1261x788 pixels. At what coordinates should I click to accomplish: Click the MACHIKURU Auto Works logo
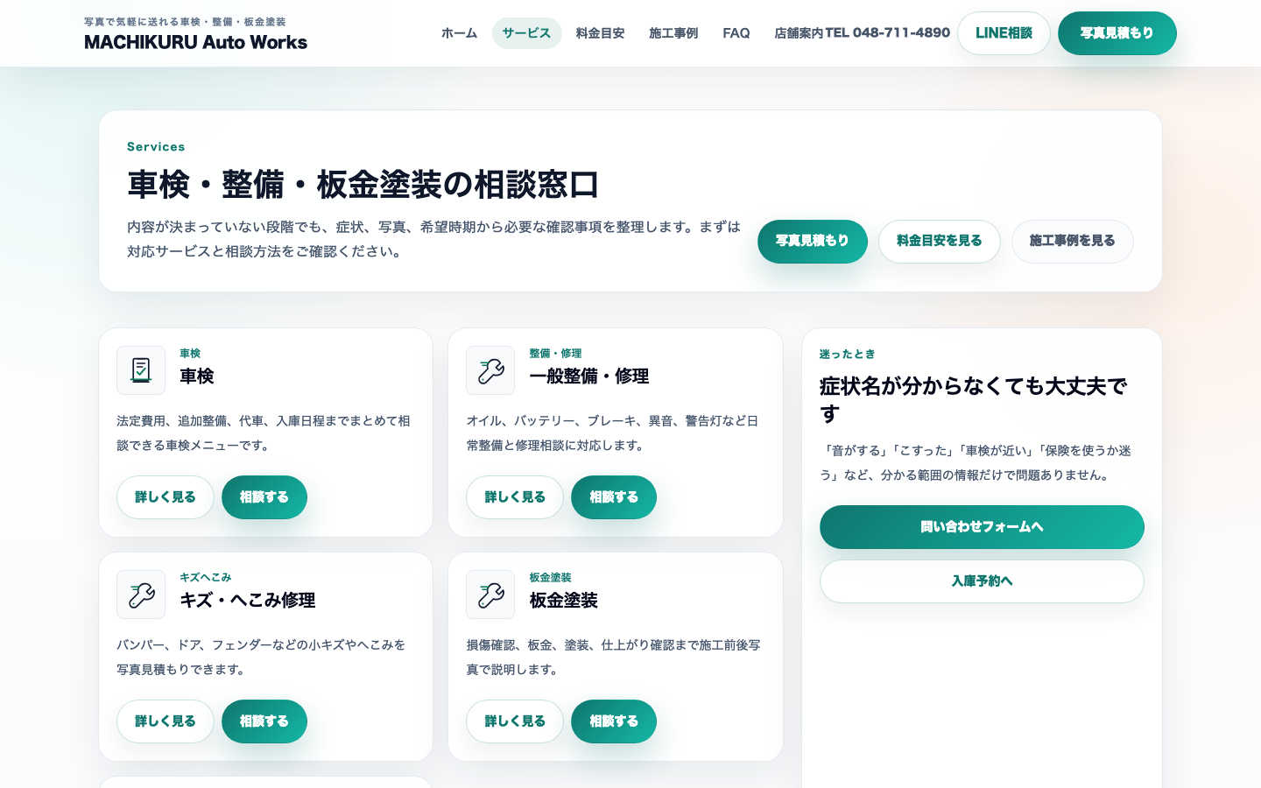[195, 42]
